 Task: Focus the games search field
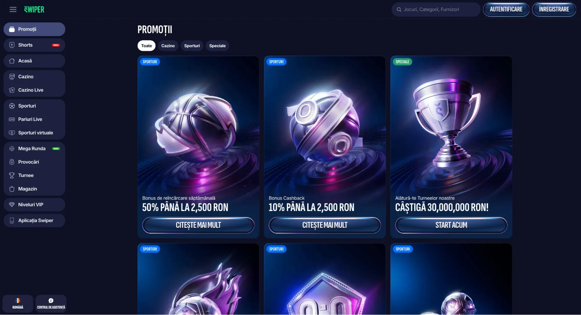[x=436, y=10]
